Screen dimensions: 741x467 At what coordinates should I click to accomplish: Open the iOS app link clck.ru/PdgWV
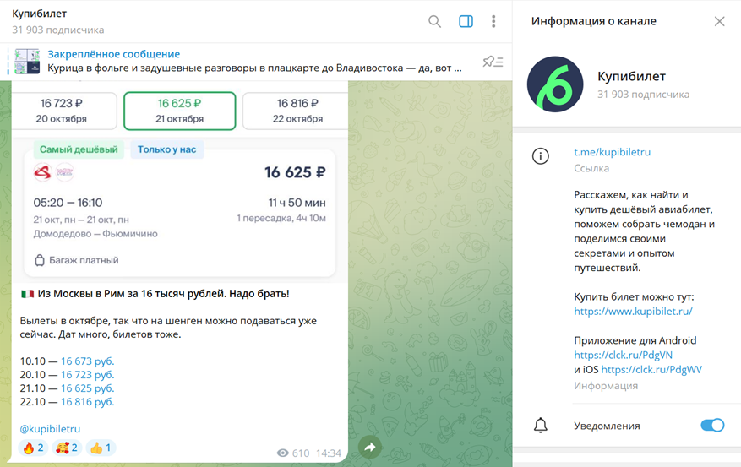tap(651, 369)
